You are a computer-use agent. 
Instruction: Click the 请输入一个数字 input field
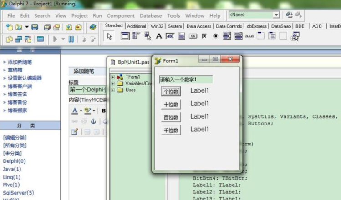[185, 80]
